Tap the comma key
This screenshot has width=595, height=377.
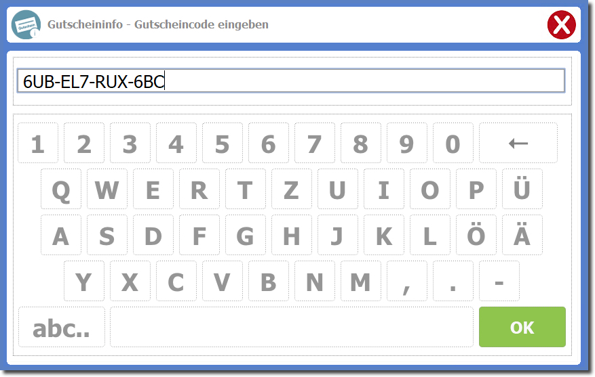point(407,281)
